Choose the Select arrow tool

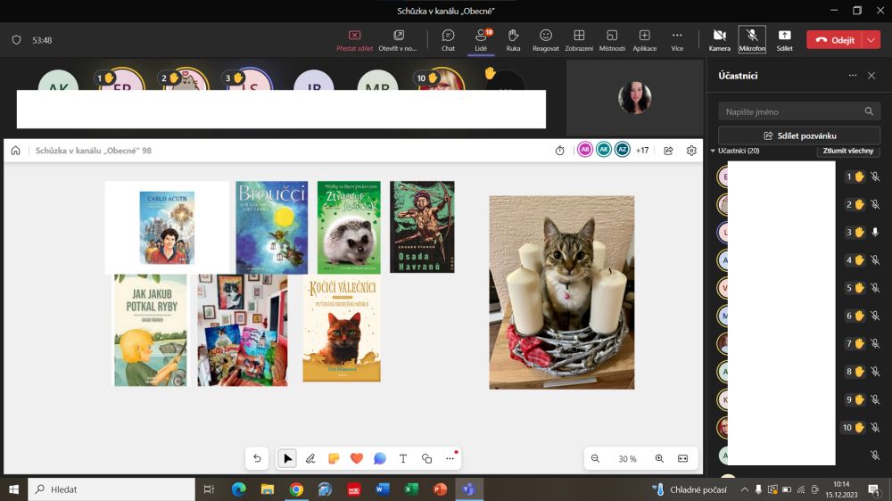click(287, 458)
